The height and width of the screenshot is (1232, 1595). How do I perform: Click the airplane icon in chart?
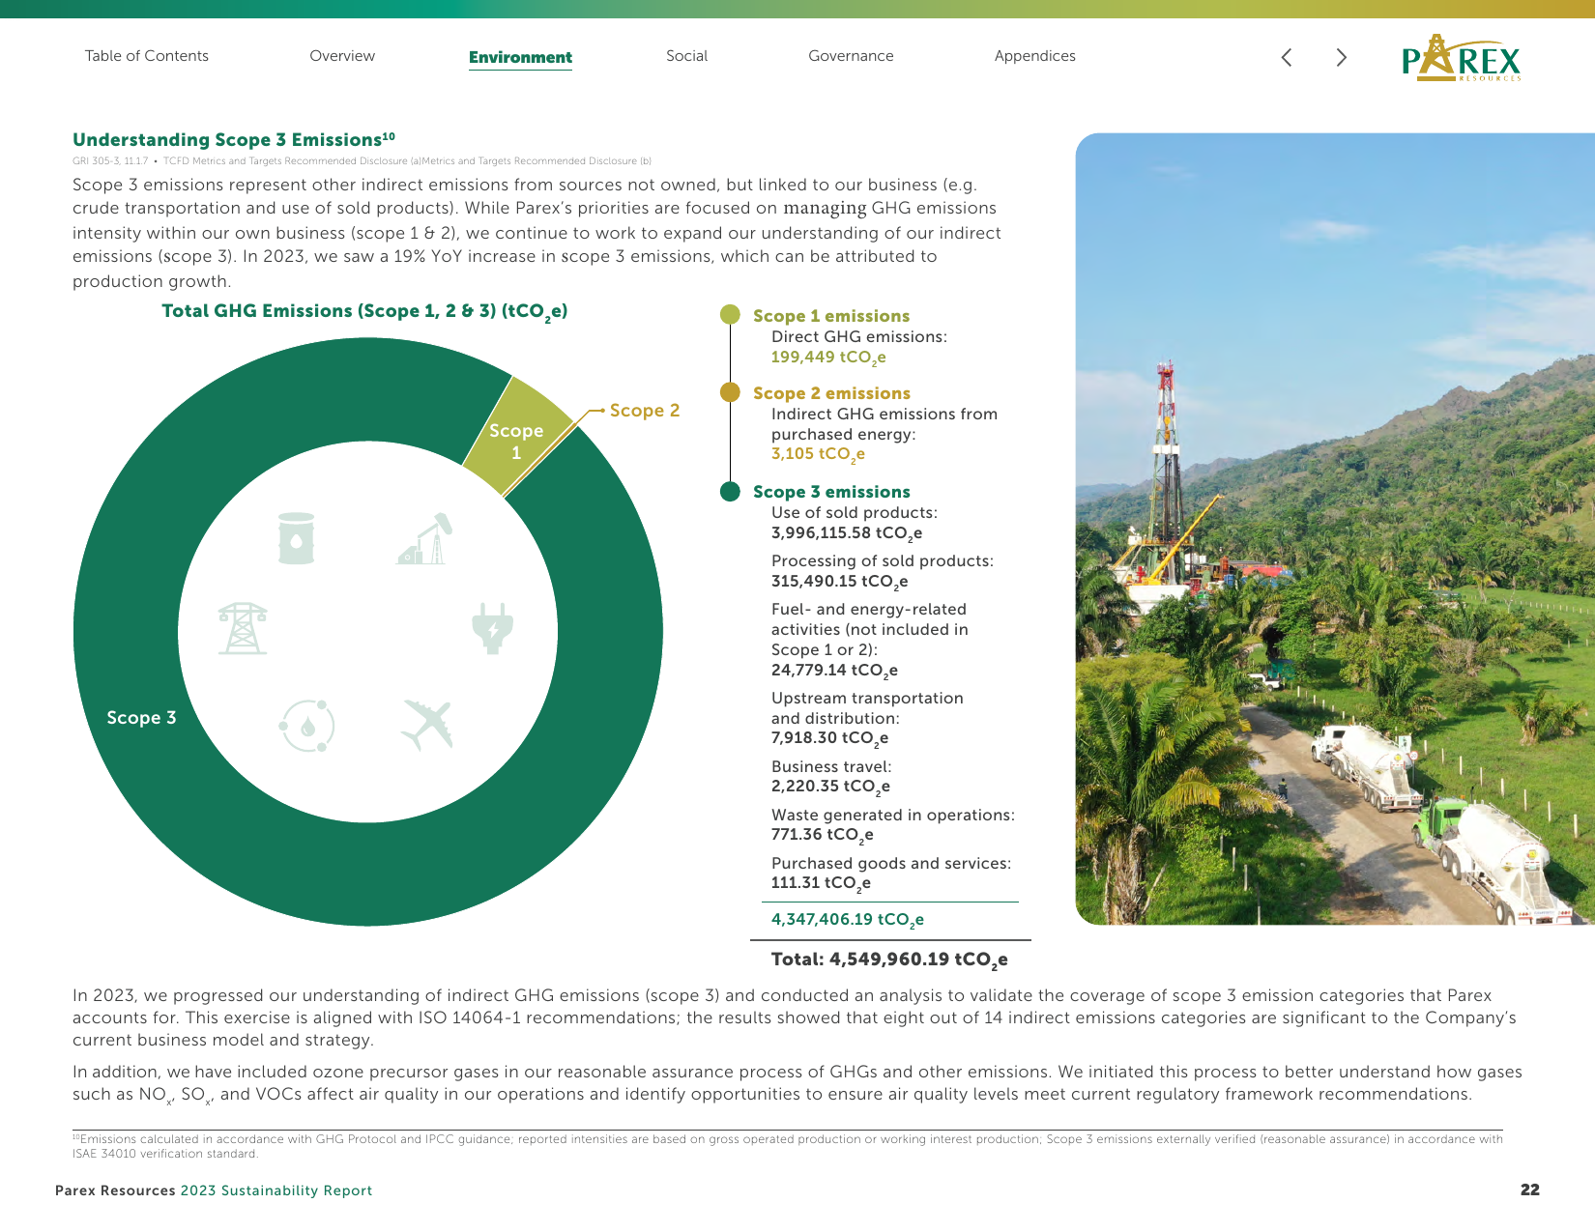[427, 725]
